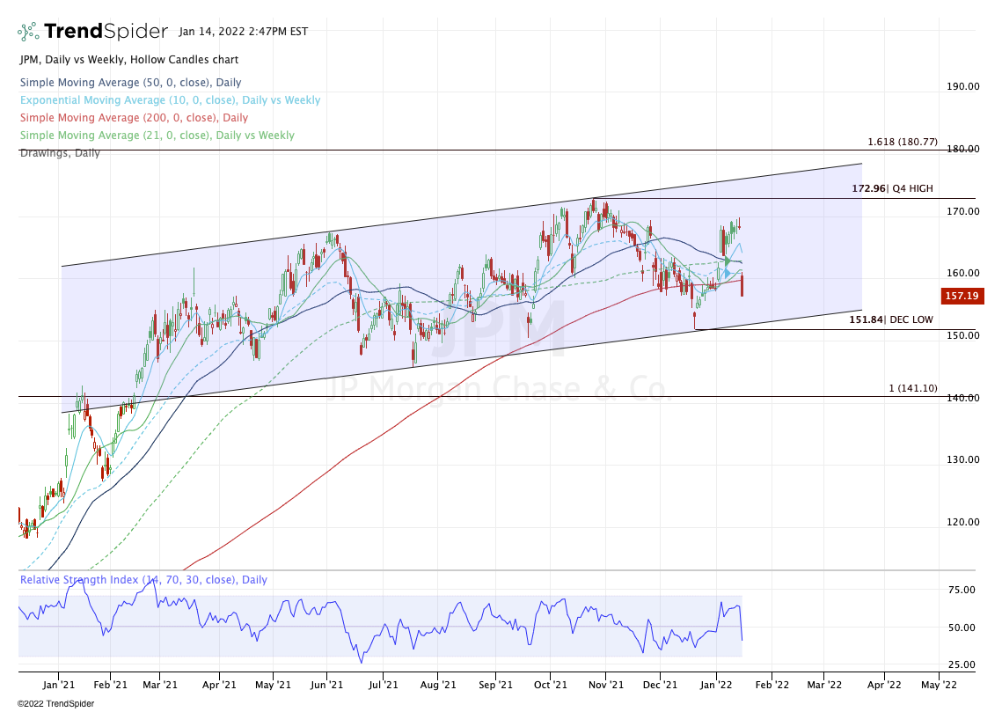Click the '1.618 (180.77)' Fibonacci label

point(903,142)
